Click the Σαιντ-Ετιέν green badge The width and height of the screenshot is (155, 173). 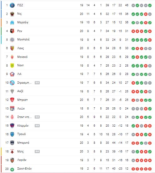point(12,169)
